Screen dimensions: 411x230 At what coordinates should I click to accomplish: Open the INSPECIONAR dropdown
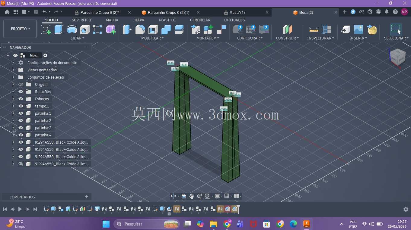point(320,38)
